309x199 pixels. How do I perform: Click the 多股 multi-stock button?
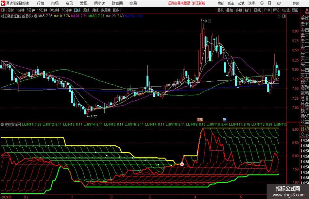tap(239, 10)
